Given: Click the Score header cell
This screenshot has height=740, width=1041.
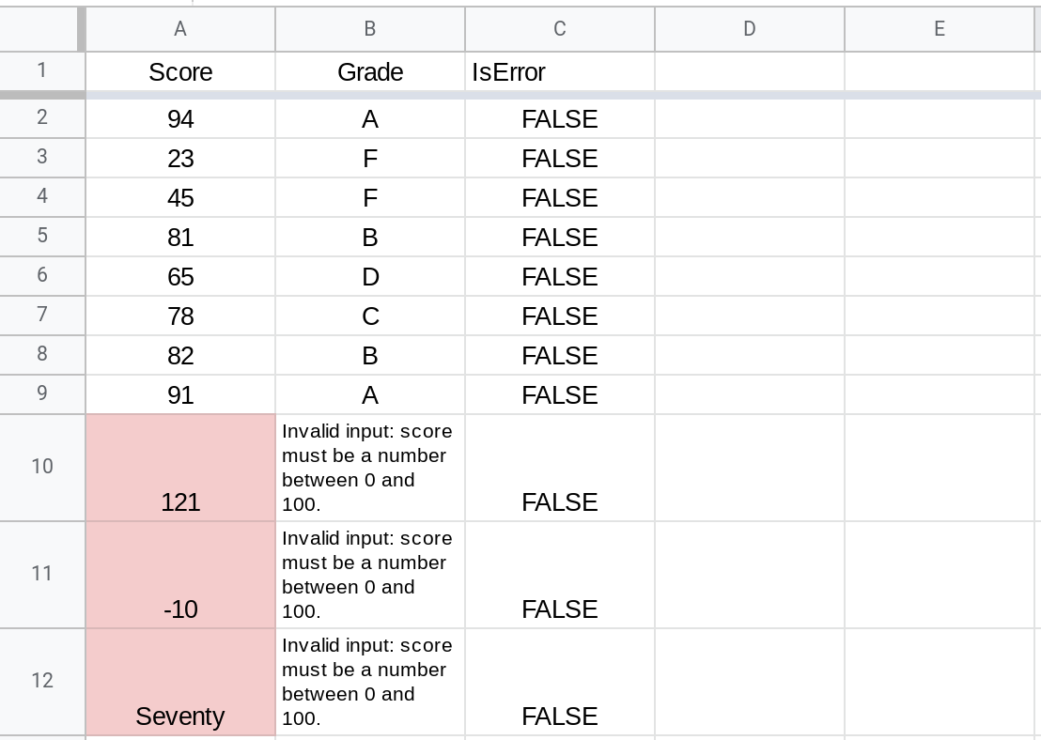Looking at the screenshot, I should pyautogui.click(x=180, y=71).
